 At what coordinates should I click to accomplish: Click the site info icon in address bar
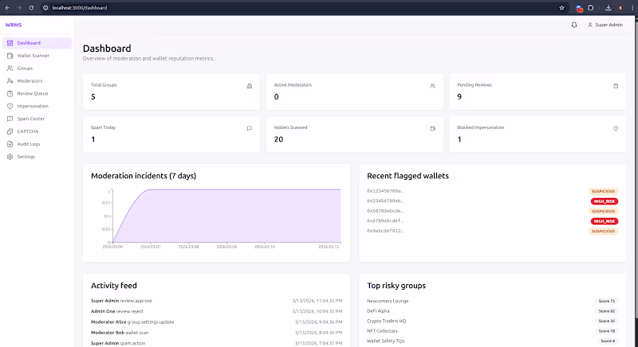(x=45, y=8)
